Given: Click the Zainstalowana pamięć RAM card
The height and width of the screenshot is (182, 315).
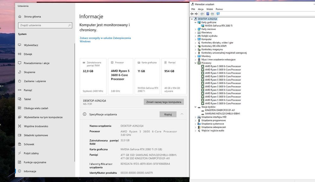Looking at the screenshot, I should click(x=93, y=76).
